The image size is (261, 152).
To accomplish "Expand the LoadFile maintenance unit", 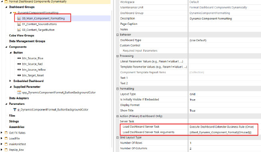I will [x=2, y=138].
